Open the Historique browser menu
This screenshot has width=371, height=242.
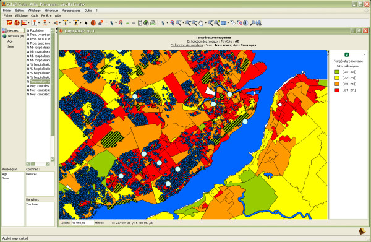coord(51,11)
